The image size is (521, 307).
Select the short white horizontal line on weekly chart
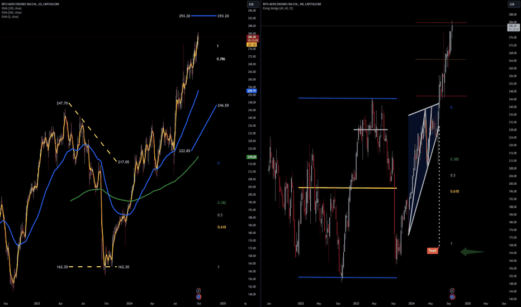point(371,129)
